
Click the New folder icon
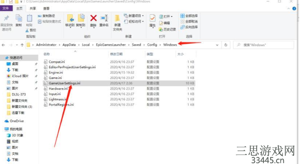pyautogui.click(x=117, y=19)
